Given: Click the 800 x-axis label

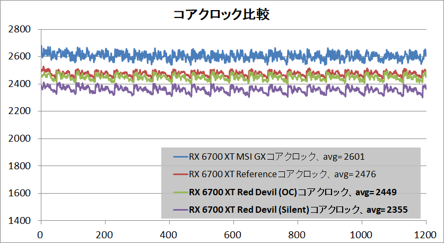Looking at the screenshot, I should [298, 235].
